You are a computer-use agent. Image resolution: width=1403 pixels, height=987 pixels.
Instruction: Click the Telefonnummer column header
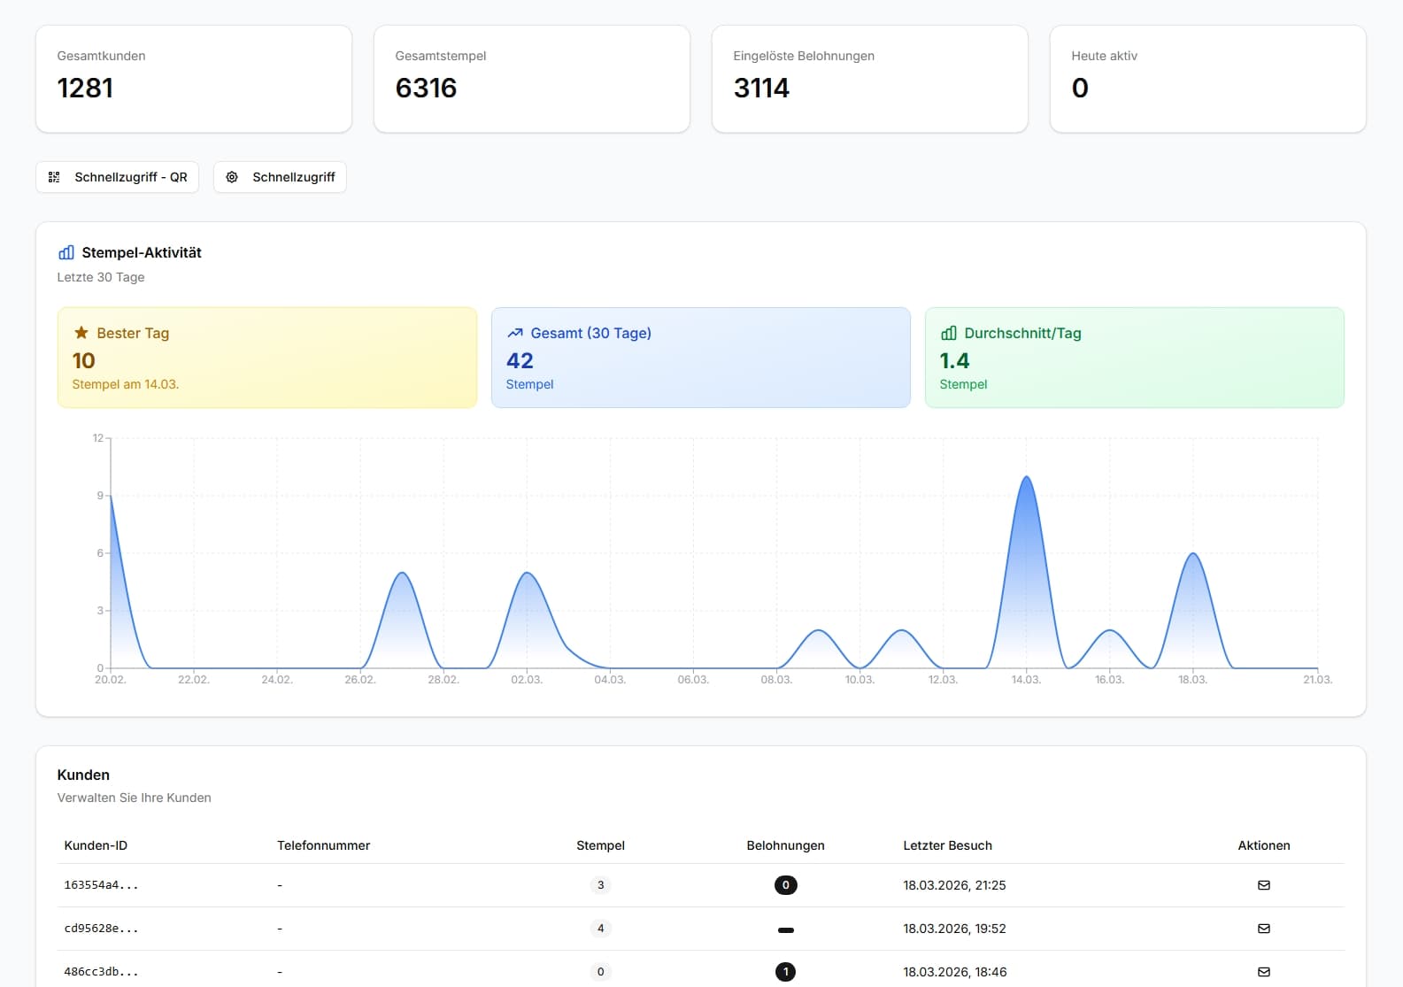324,845
